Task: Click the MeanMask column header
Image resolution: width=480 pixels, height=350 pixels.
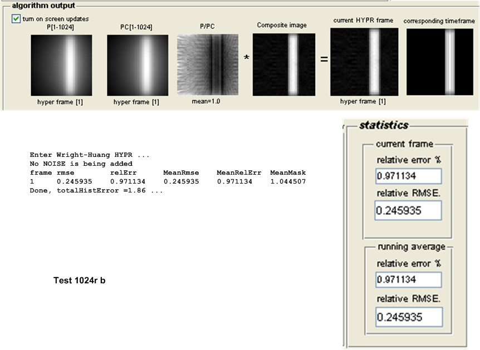Action: (288, 172)
